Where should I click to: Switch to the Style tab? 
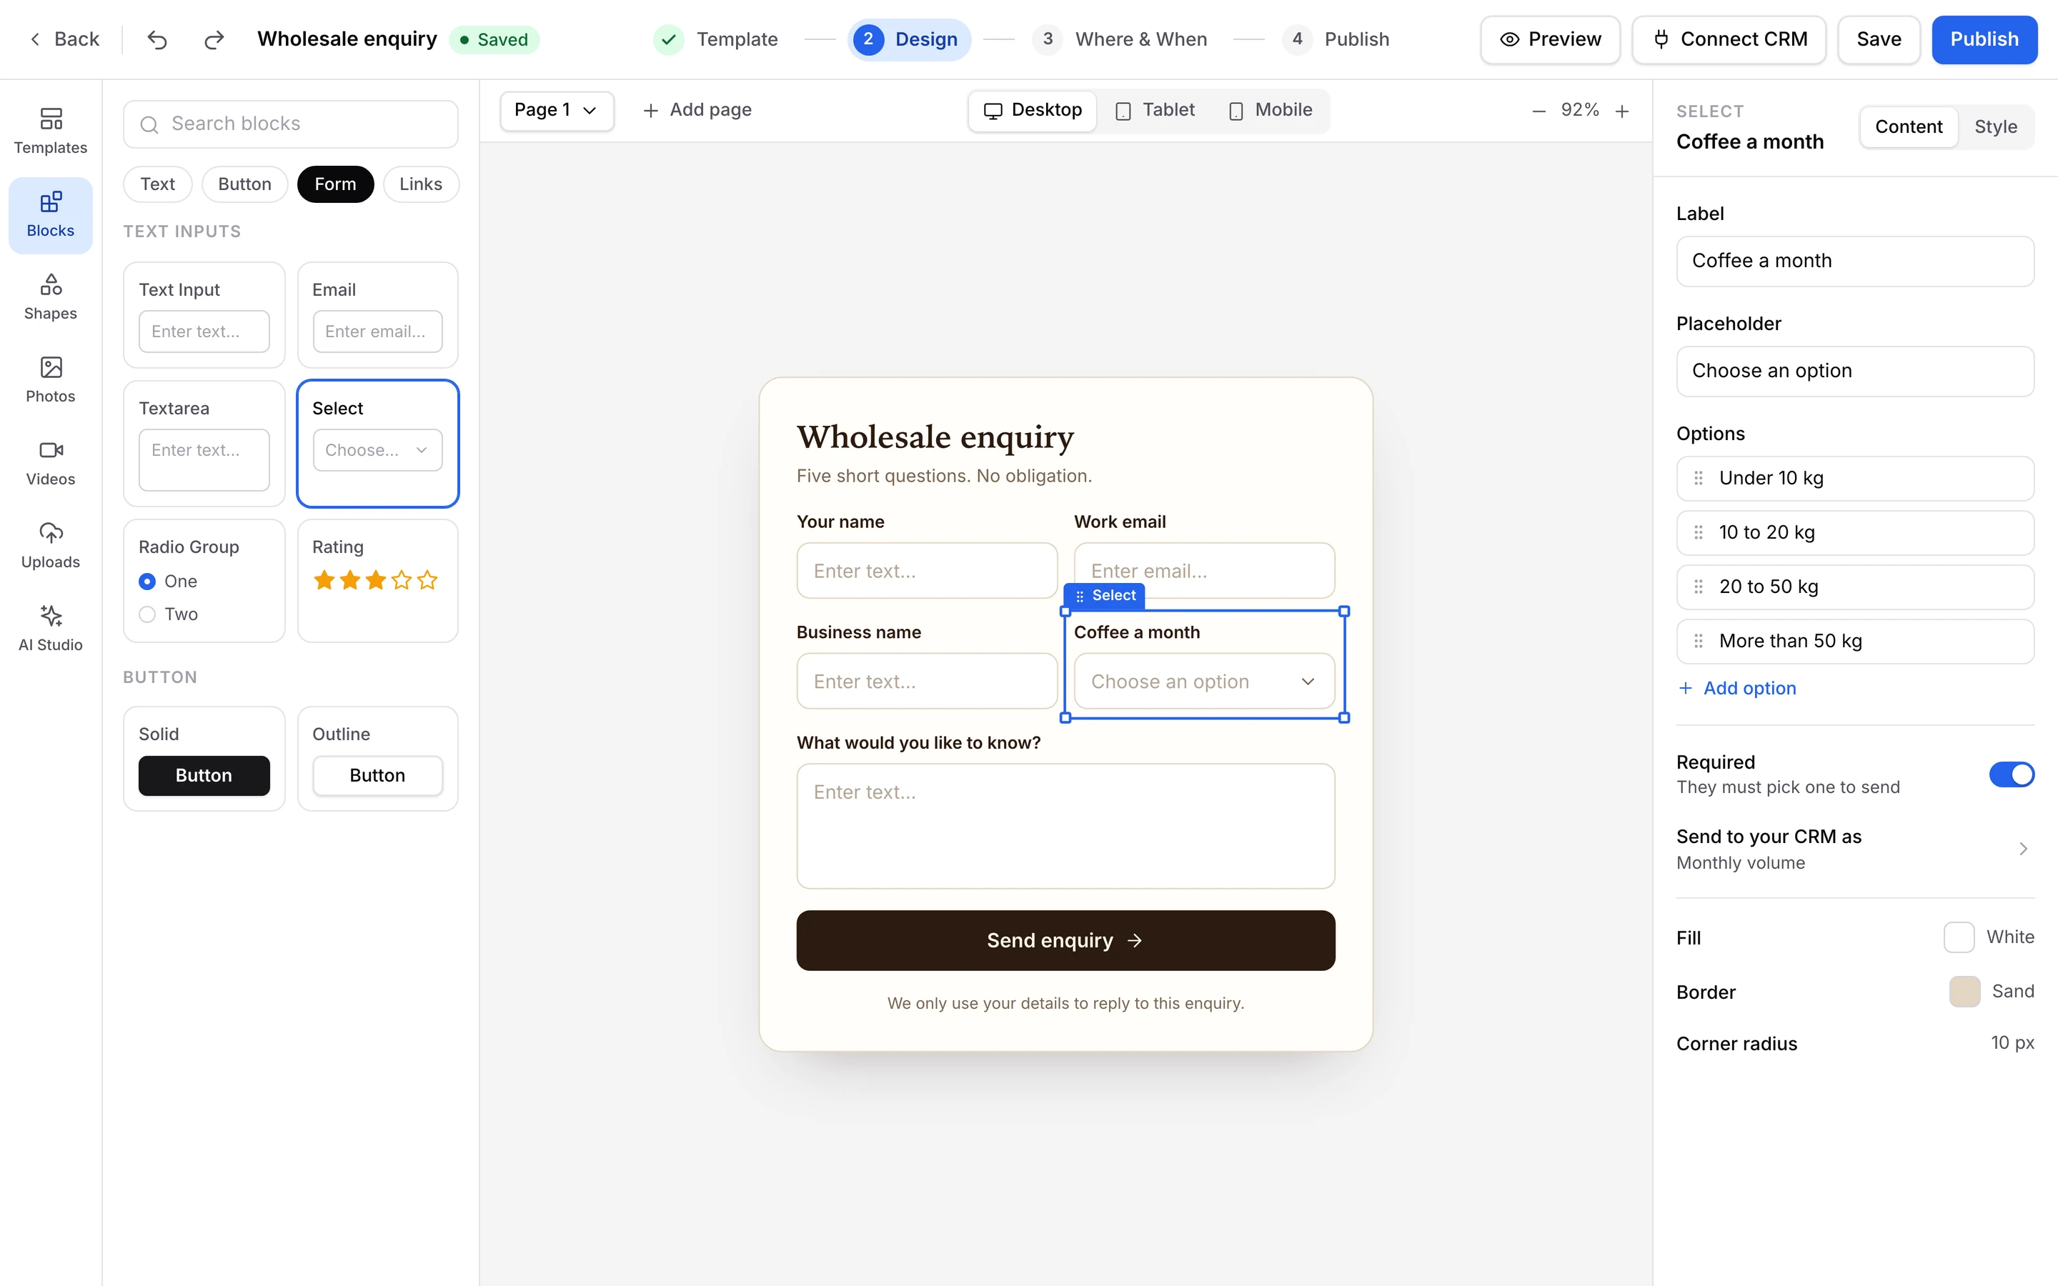pos(1995,126)
